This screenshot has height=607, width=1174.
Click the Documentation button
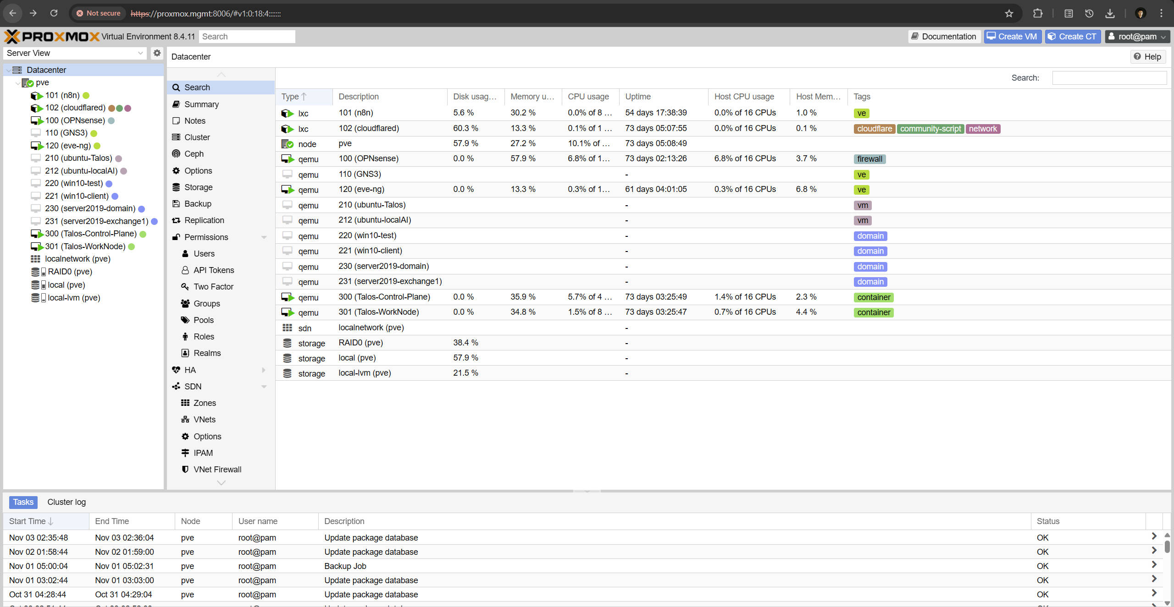tap(944, 37)
